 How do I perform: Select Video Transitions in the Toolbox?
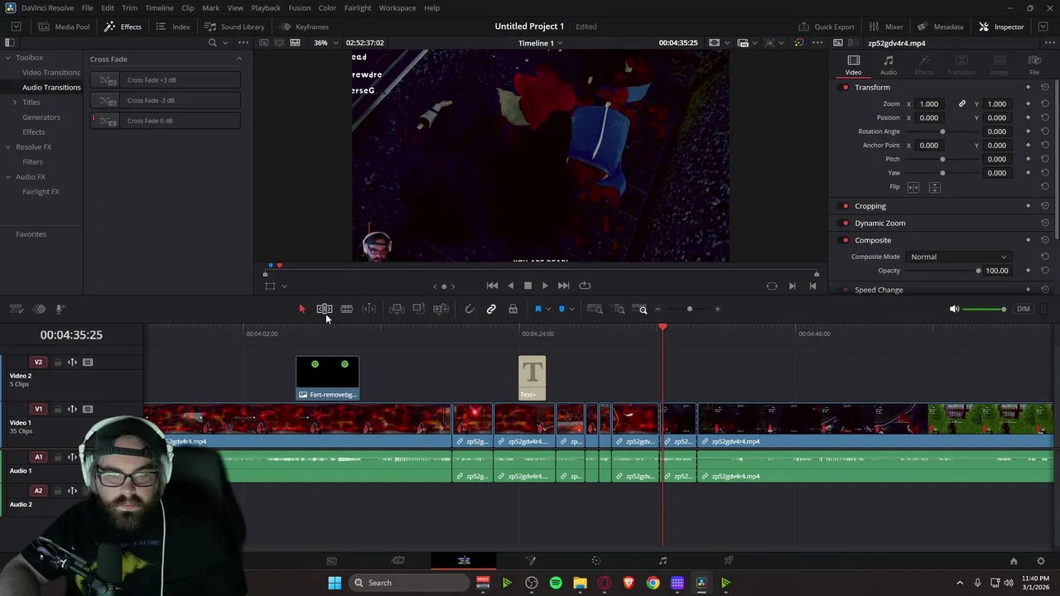tap(51, 73)
